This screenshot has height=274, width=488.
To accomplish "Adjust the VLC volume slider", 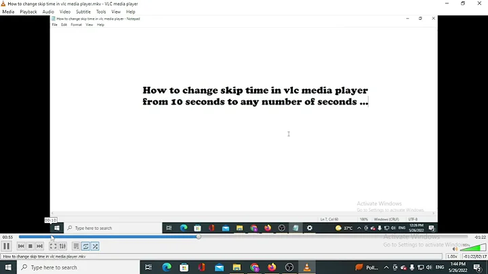I will pos(473,248).
